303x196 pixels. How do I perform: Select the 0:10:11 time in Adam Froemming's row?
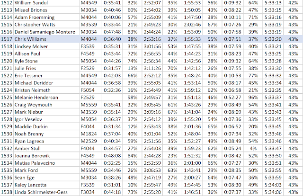pos(232,18)
